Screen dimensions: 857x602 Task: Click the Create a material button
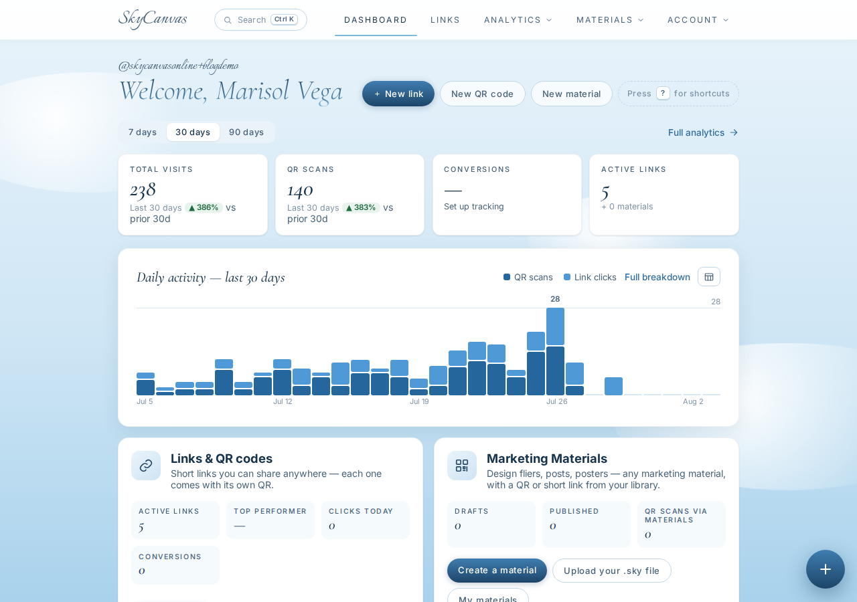[x=497, y=571]
